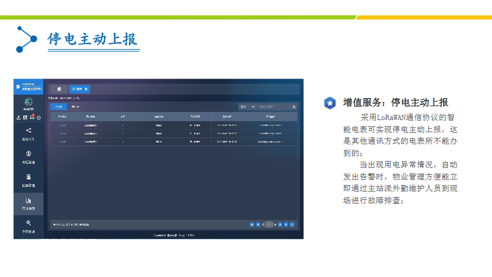Go to the next page of results
Screen dimensions: 492x277
pyautogui.click(x=280, y=224)
